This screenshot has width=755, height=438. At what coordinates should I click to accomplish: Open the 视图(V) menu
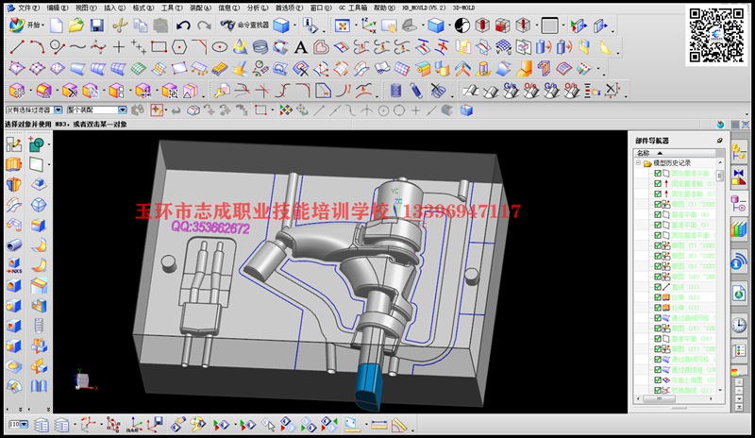pos(86,8)
